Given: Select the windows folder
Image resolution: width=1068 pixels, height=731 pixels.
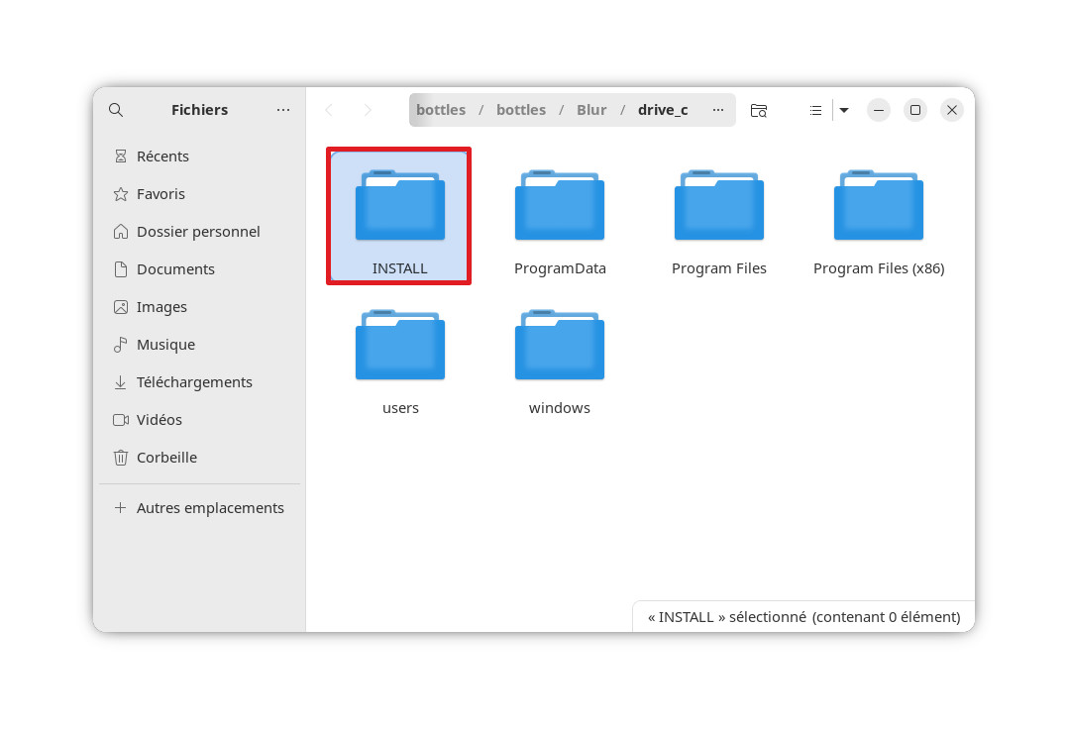Looking at the screenshot, I should (560, 359).
